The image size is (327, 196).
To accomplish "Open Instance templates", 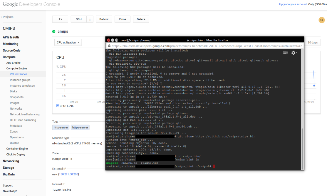I will (x=22, y=86).
